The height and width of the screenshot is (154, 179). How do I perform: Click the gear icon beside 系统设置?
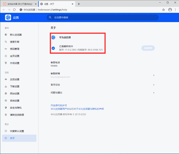tap(6, 101)
